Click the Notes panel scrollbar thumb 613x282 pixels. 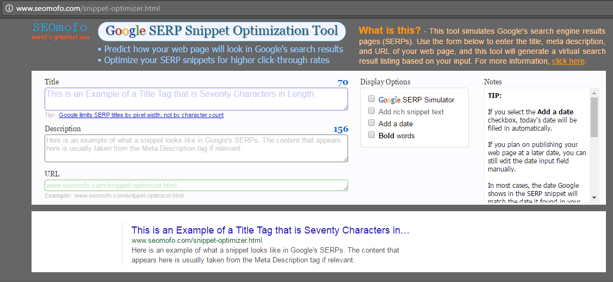point(594,118)
